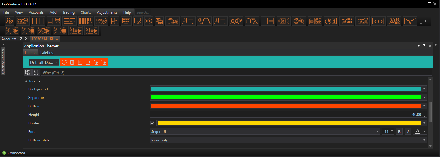Screen dimensions: 440x157
Task: Click the green Separator color swatch
Action: 286,98
